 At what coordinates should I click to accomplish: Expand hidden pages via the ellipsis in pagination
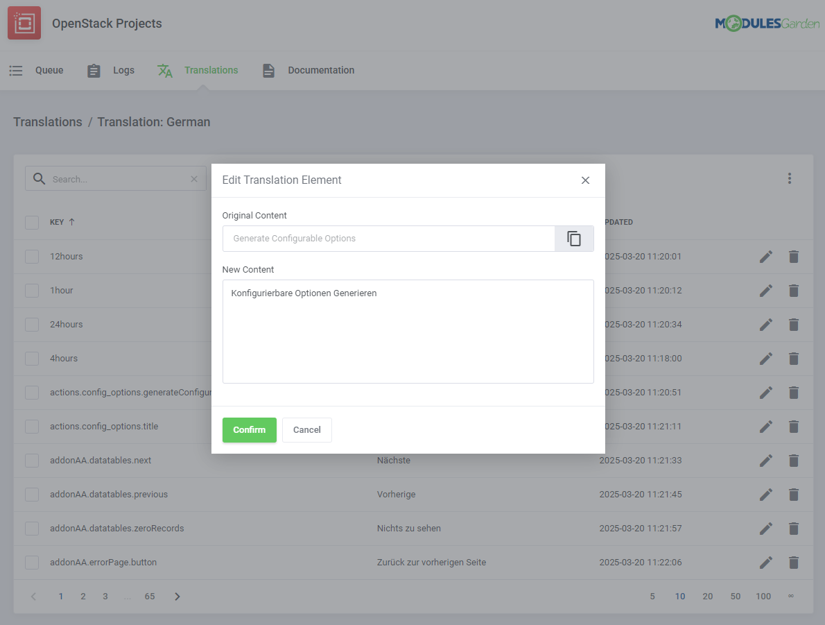click(127, 596)
